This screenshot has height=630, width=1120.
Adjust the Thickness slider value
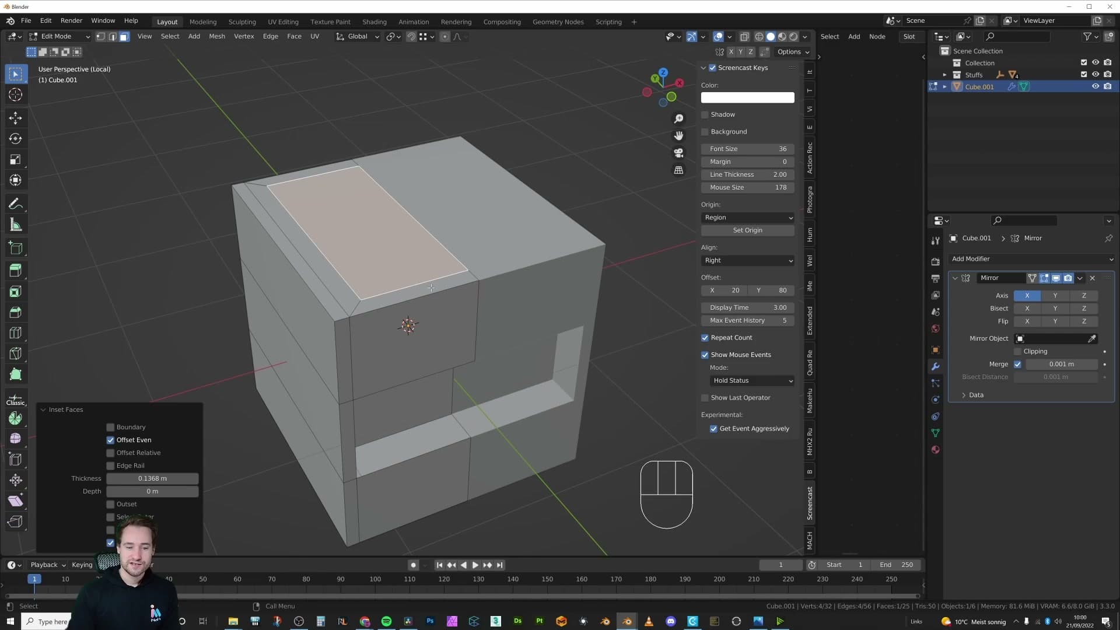[x=152, y=478]
